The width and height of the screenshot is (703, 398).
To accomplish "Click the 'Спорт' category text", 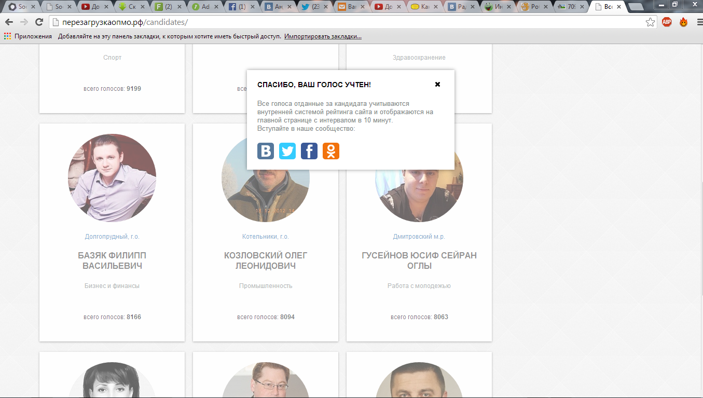I will tap(112, 58).
